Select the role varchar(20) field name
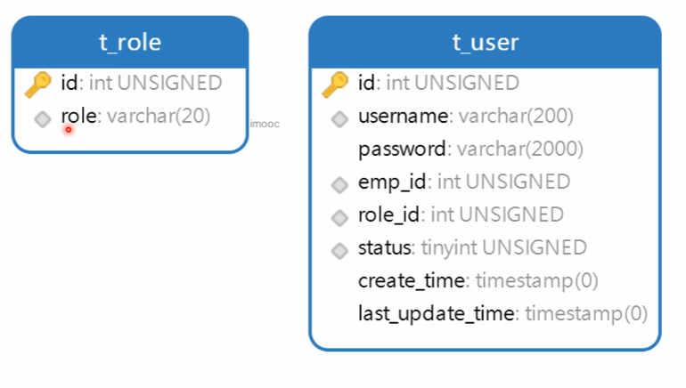The image size is (686, 388). (79, 117)
